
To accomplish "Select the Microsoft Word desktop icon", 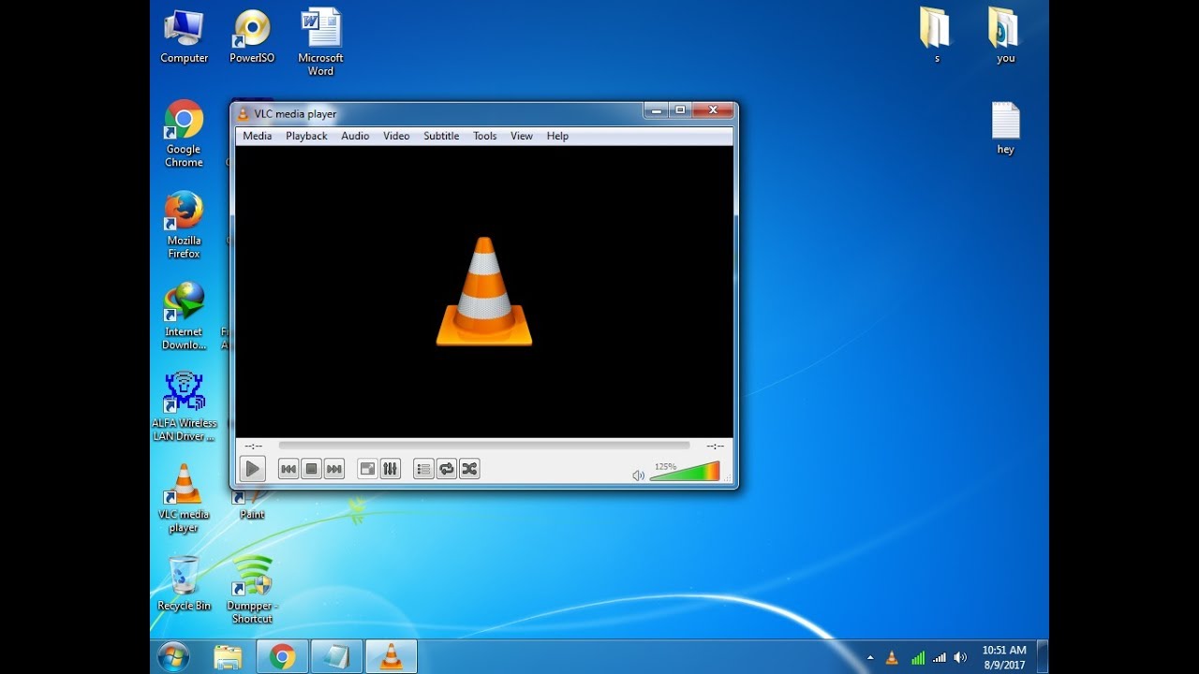I will point(320,42).
